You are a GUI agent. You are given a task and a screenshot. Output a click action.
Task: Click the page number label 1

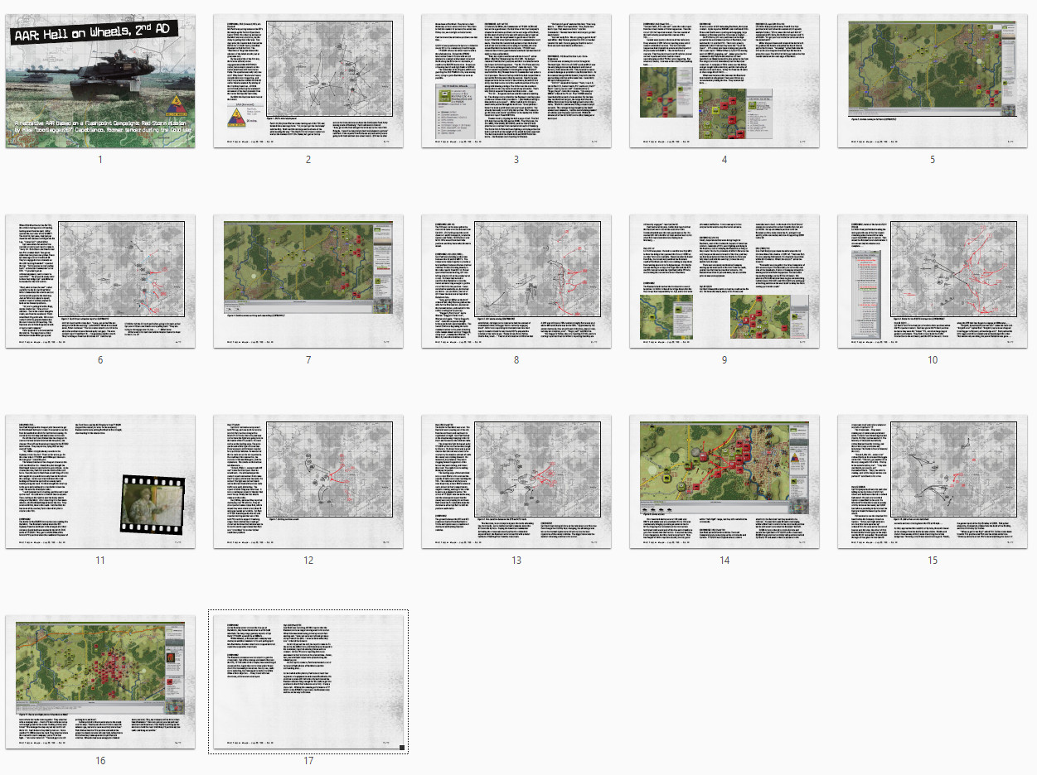(100, 160)
